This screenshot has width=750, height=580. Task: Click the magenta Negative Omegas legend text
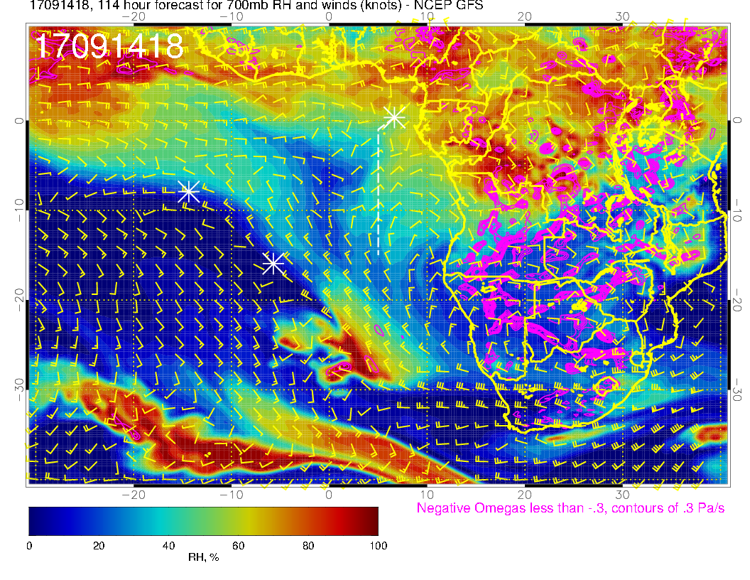(x=570, y=509)
